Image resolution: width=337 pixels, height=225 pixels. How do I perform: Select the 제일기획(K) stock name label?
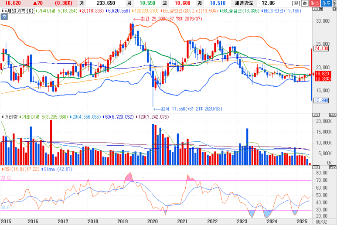(19, 11)
